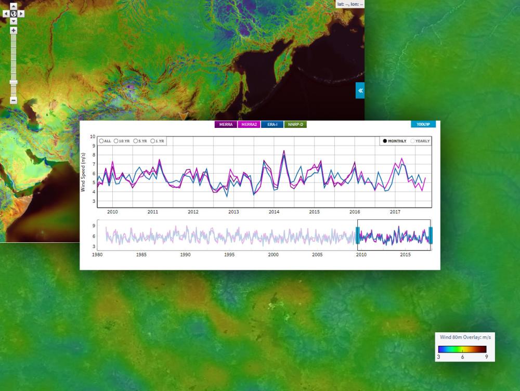Zoom out with the minus button
520x391 pixels.
[x=14, y=100]
